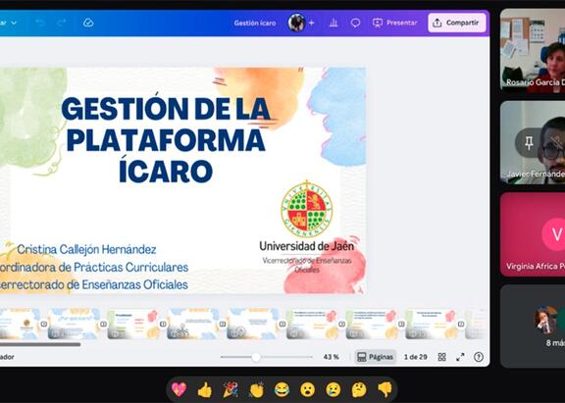Send the sparkling heart emoji reaction
This screenshot has height=403, width=565.
pos(179,389)
